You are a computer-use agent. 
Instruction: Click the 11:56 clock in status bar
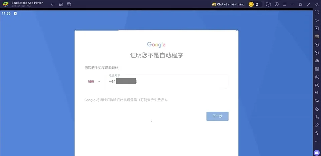[x=6, y=13]
